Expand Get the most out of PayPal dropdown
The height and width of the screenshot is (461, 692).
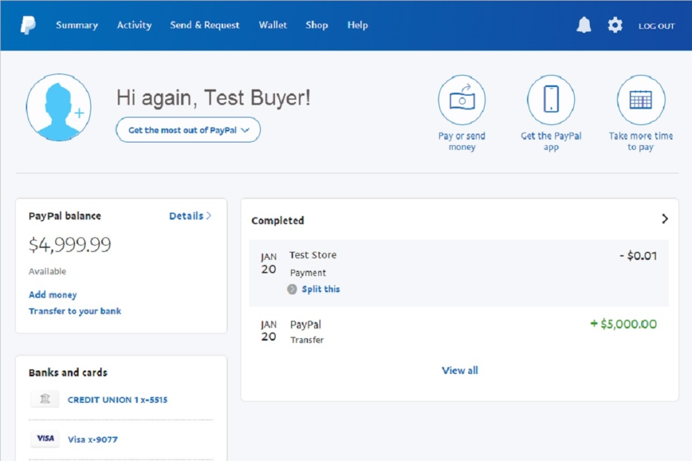[188, 130]
